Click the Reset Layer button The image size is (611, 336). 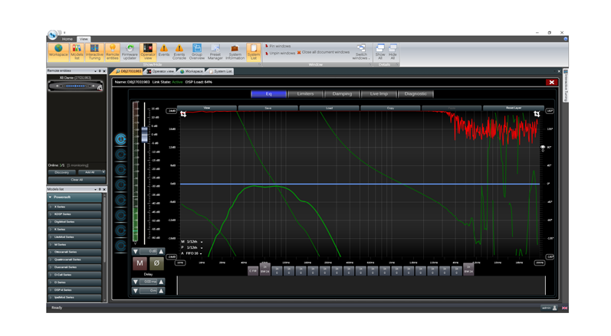(x=514, y=108)
